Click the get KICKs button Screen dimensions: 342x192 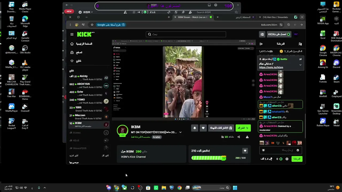[x=279, y=34]
